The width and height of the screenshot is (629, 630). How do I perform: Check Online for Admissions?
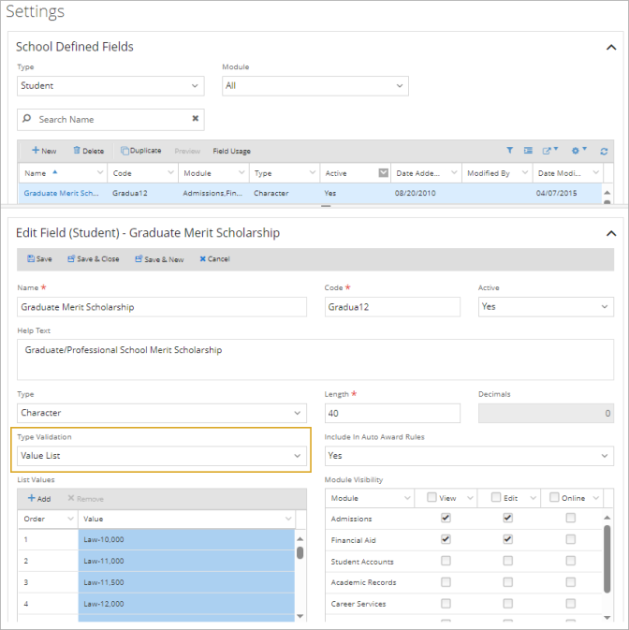[x=570, y=518]
